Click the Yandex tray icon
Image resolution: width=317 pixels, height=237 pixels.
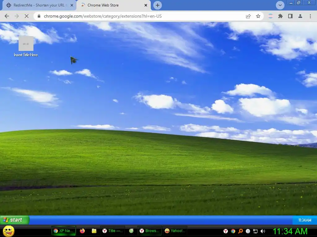pyautogui.click(x=226, y=231)
